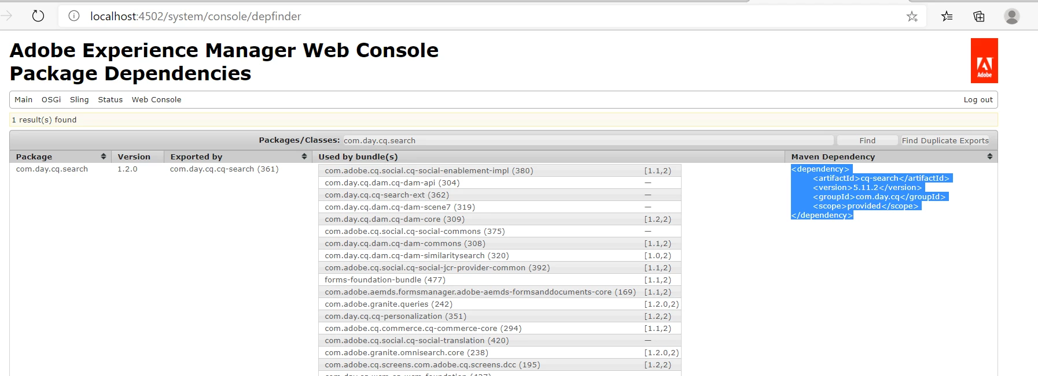The width and height of the screenshot is (1038, 376).
Task: Click the 1.2.0 version cell
Action: tap(127, 169)
